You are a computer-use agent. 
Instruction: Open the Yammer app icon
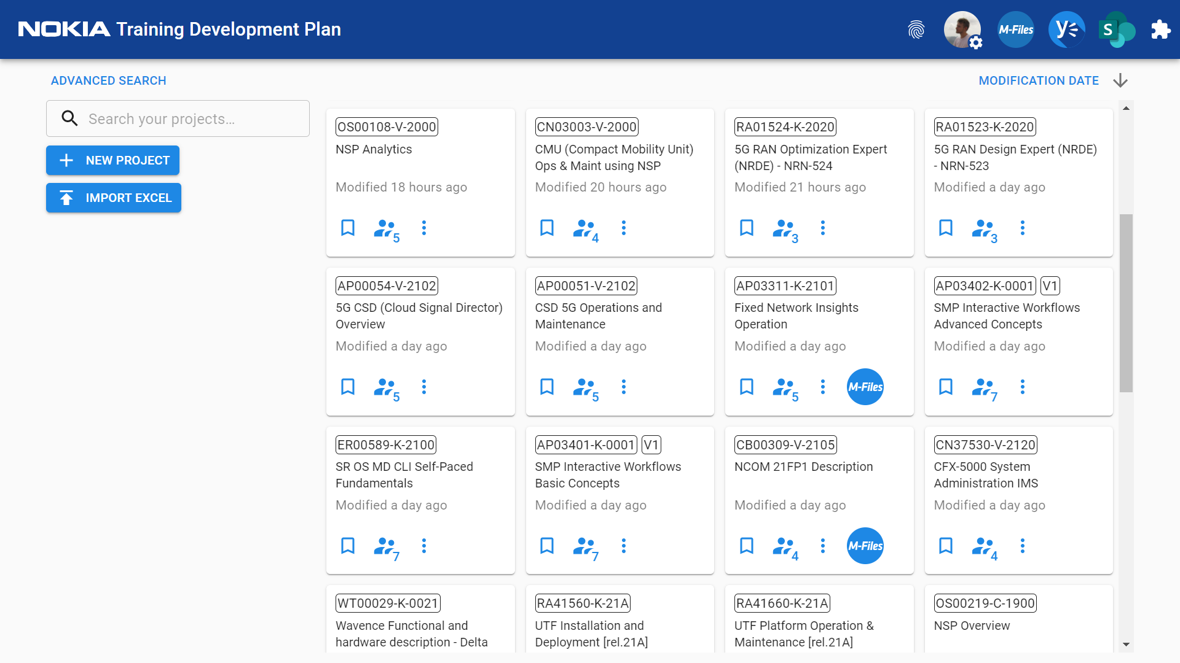(x=1067, y=29)
